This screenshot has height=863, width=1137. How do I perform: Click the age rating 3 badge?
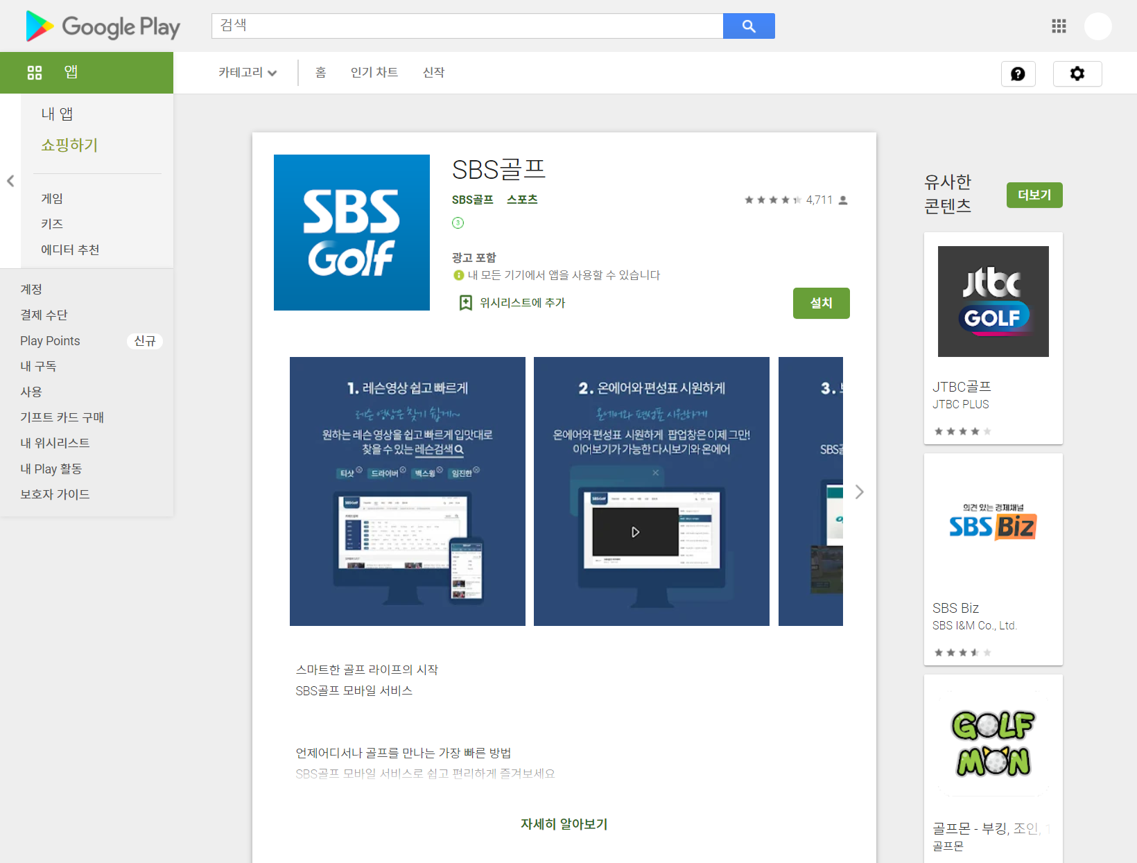tap(458, 223)
